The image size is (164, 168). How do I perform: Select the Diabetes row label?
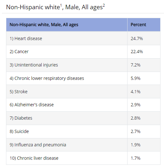tap(21, 118)
